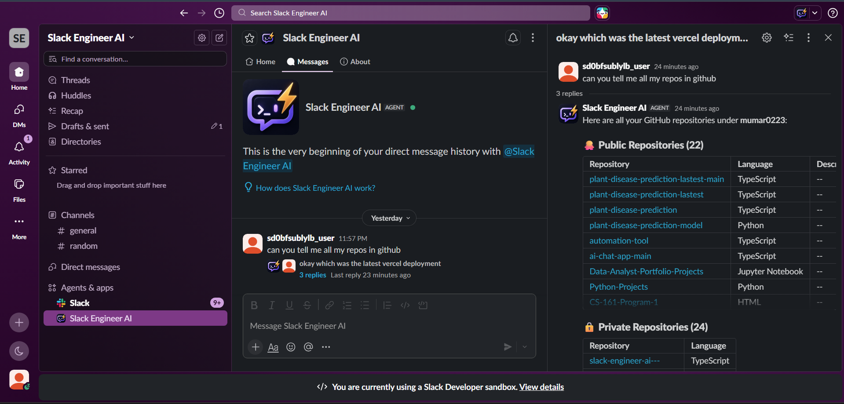Switch to the About tab
The image size is (844, 404).
pyautogui.click(x=355, y=62)
